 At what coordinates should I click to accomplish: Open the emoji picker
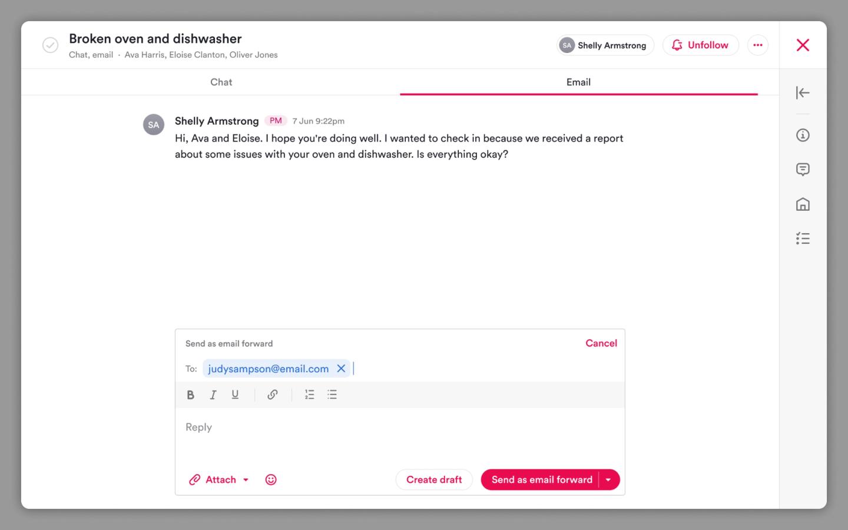[x=271, y=480]
